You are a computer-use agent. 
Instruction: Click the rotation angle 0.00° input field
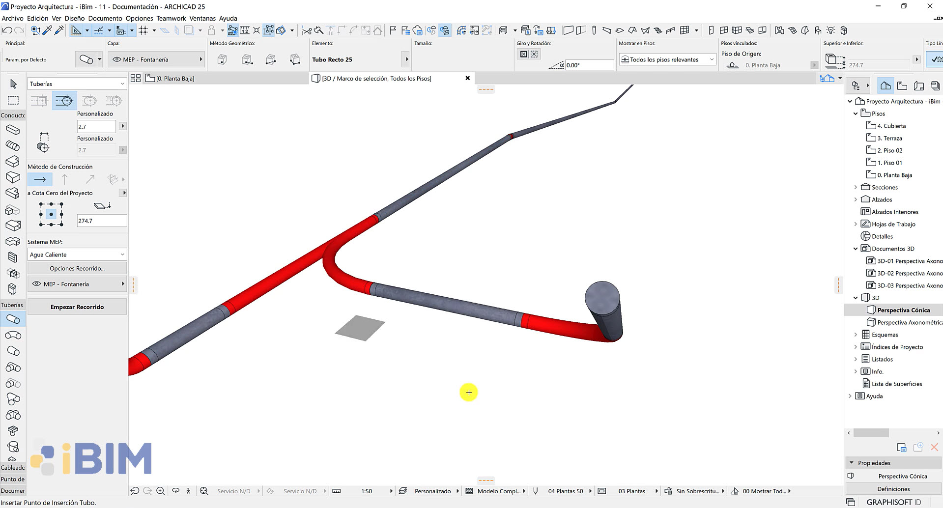(589, 64)
